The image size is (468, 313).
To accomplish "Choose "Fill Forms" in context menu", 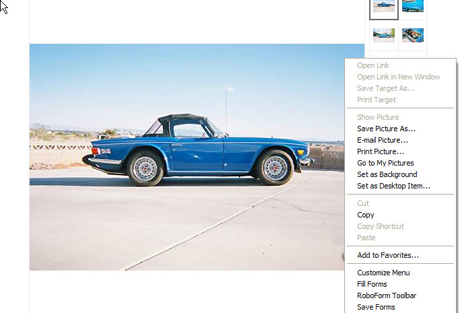I will (372, 284).
